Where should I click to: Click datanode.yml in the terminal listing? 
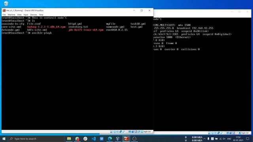11,30
